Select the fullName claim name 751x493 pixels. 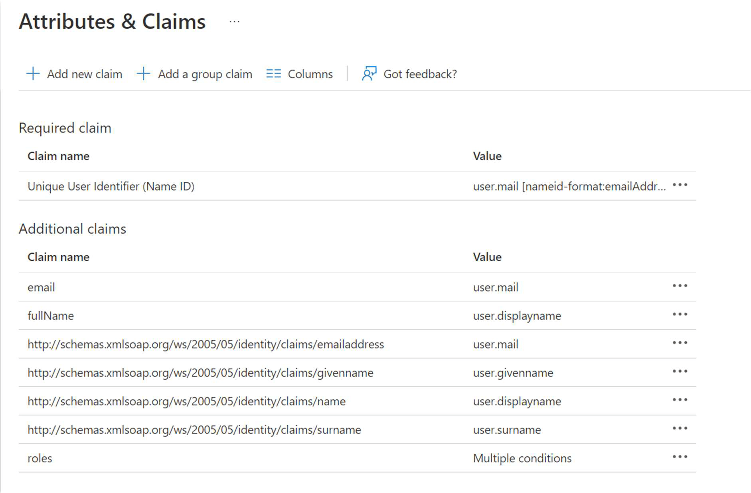click(x=51, y=316)
